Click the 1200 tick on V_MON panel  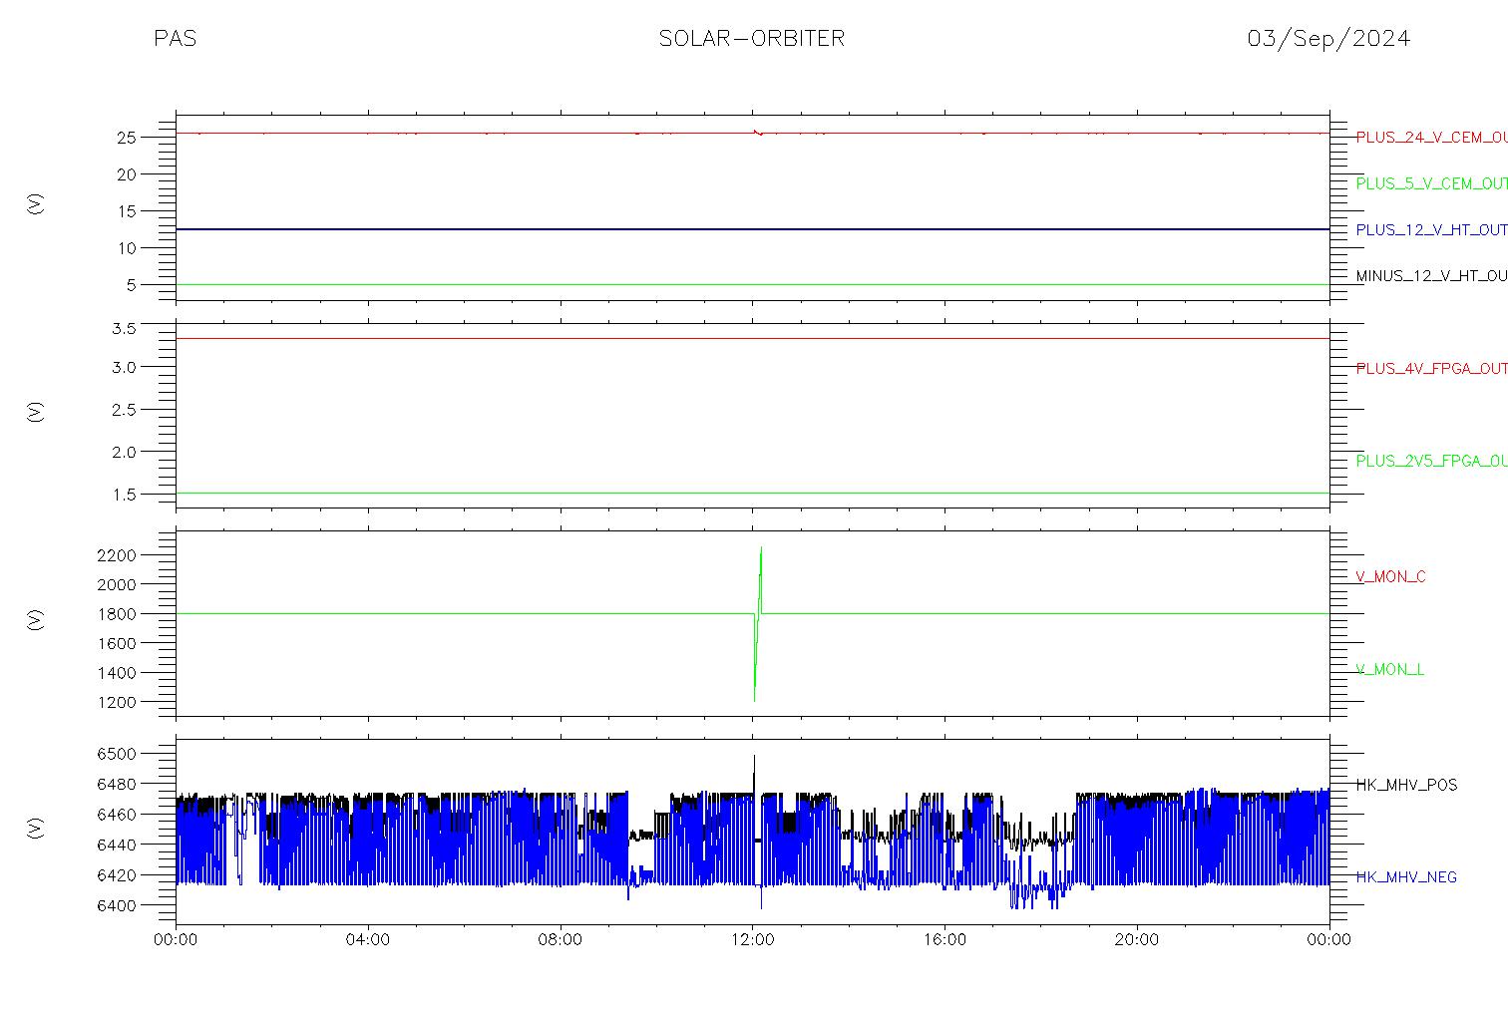click(x=117, y=703)
